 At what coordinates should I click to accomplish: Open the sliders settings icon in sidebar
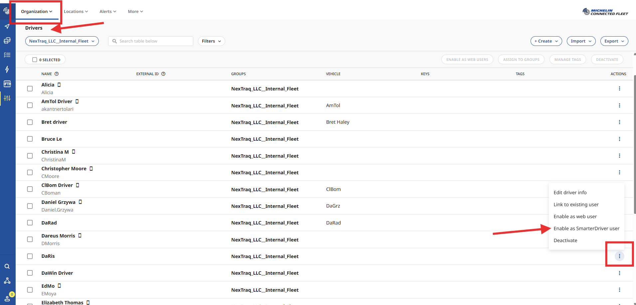7,98
